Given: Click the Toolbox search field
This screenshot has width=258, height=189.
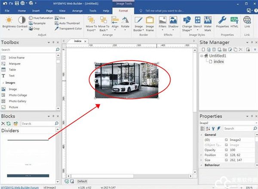Looking at the screenshot, I should tap(28, 50).
